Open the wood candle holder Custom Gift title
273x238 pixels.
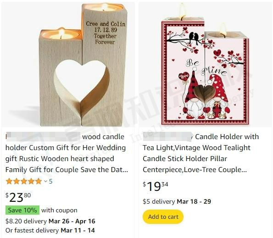click(67, 153)
